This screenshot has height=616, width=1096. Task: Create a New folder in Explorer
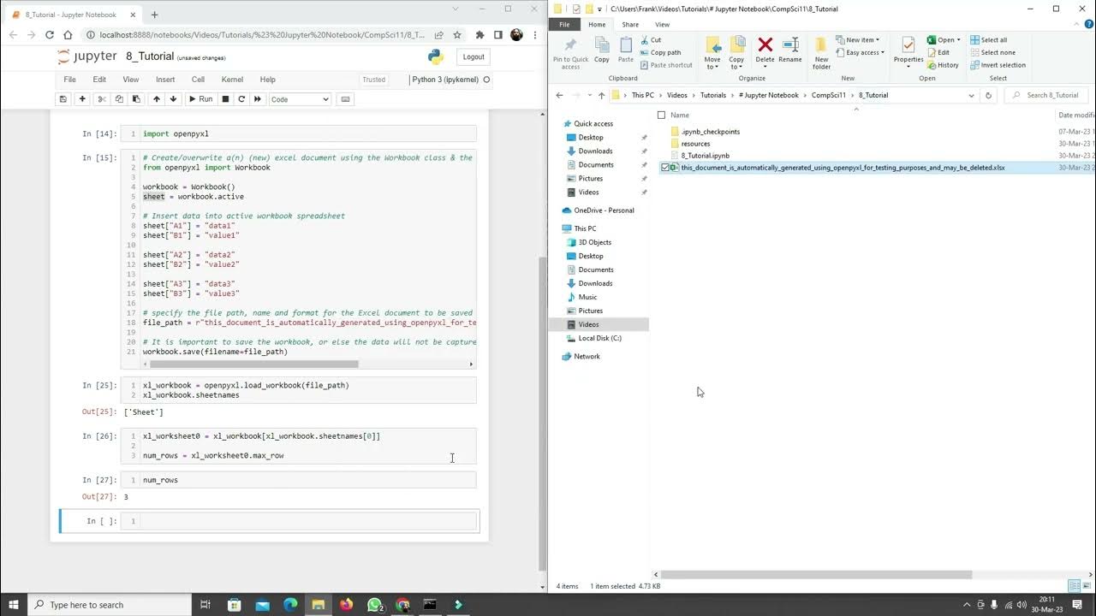(x=821, y=53)
